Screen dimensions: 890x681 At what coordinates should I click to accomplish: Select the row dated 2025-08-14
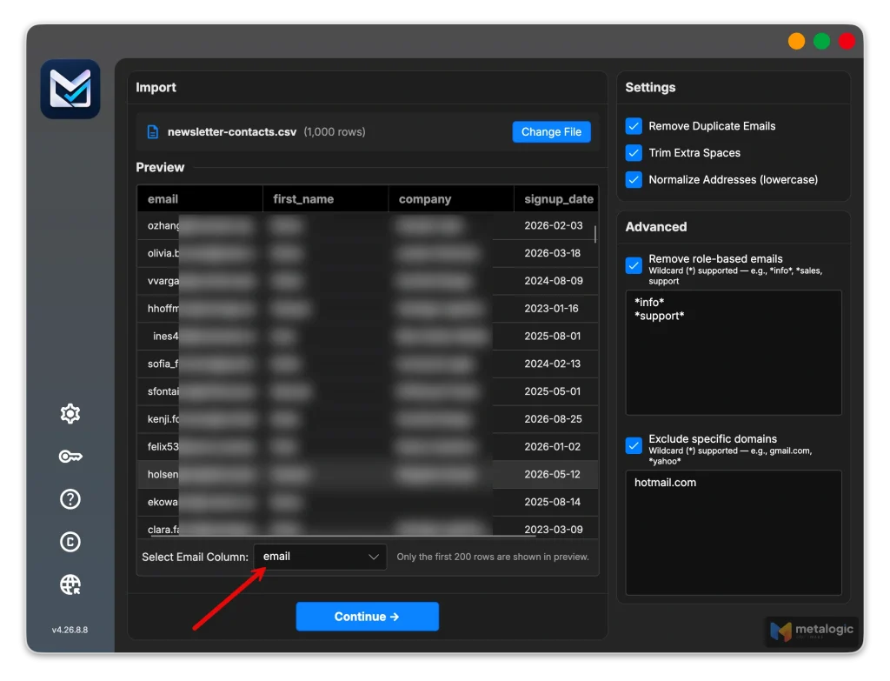368,502
